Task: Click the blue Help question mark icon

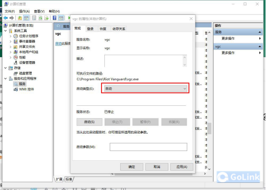Action: pyautogui.click(x=55, y=18)
